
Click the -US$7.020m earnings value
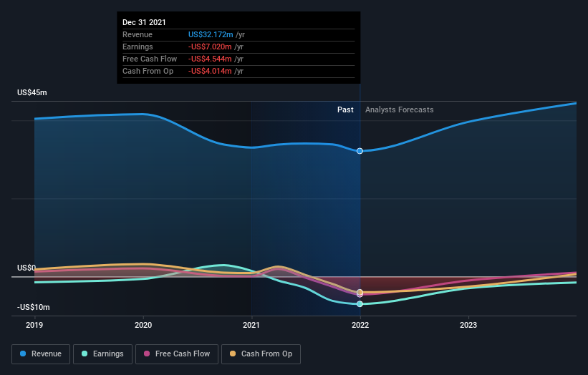point(210,47)
